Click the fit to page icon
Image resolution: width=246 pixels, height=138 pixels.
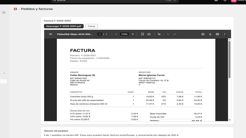142,34
